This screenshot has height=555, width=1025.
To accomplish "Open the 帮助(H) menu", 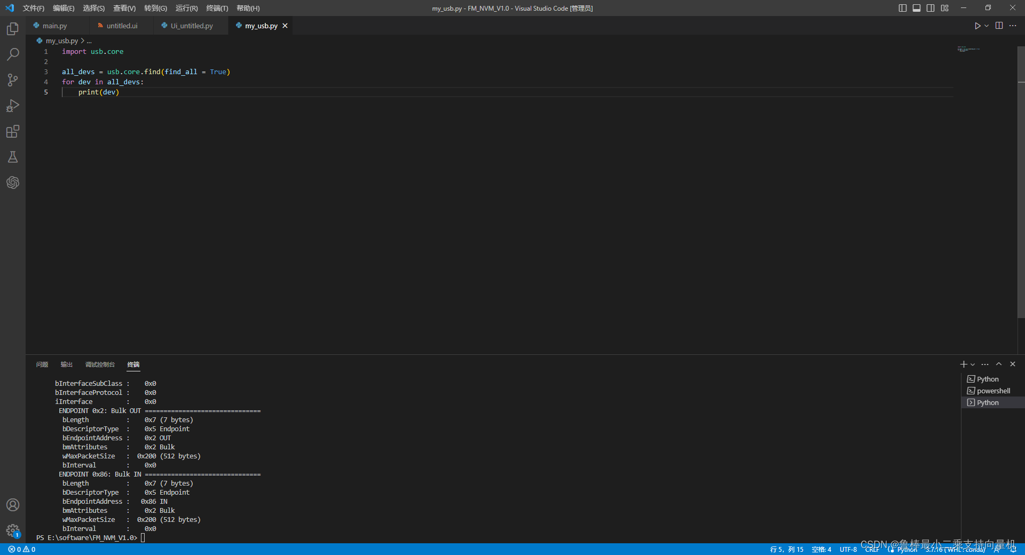I will point(248,8).
